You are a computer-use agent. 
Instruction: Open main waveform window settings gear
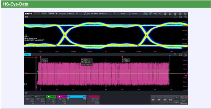pos(186,54)
